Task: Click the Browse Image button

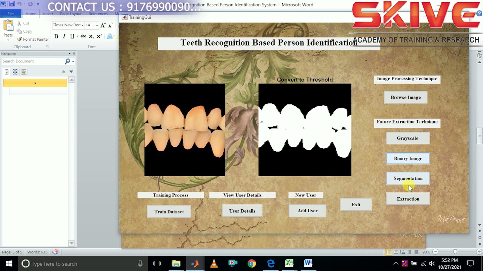Action: click(x=406, y=97)
